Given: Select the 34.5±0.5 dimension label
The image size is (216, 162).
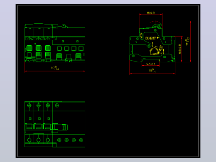Looking at the screenshot, I should 150,64.
